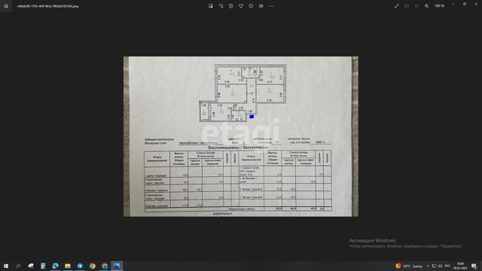Rotate the image using the rotate icon
The height and width of the screenshot is (271, 482).
click(x=221, y=6)
